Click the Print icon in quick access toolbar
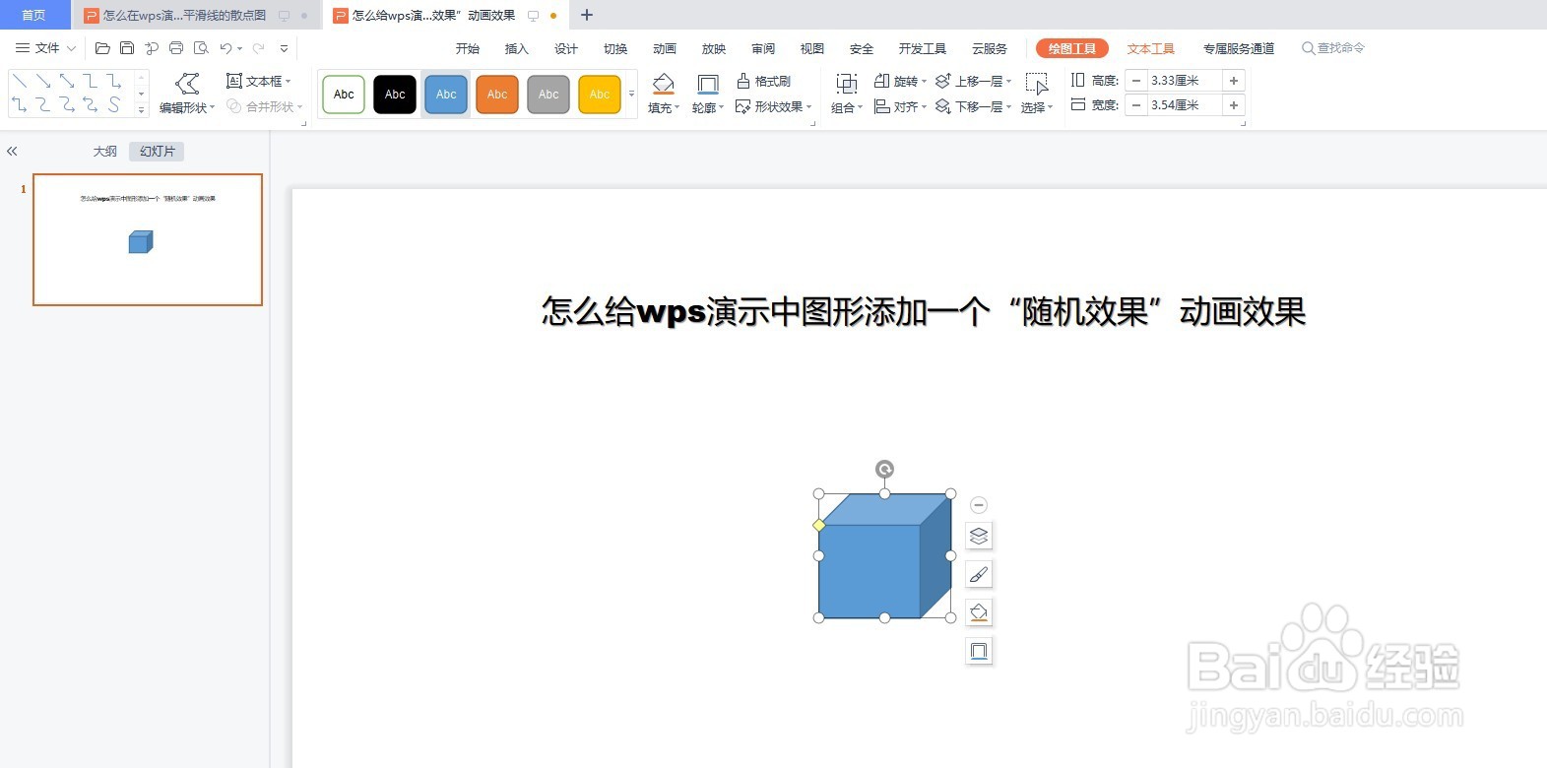Screen dimensions: 1547x768 pyautogui.click(x=176, y=48)
